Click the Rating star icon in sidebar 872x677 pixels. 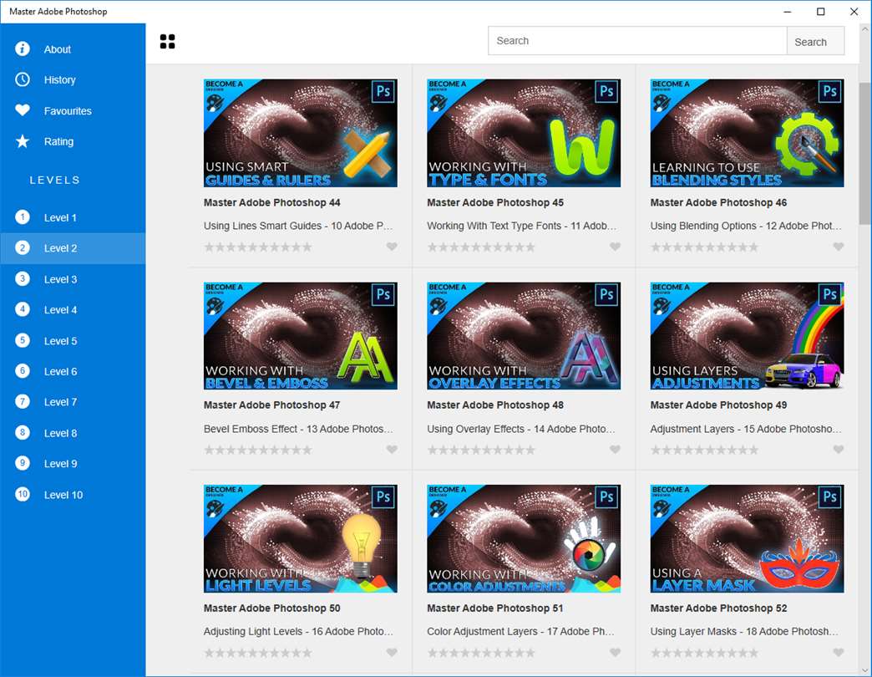(x=23, y=141)
